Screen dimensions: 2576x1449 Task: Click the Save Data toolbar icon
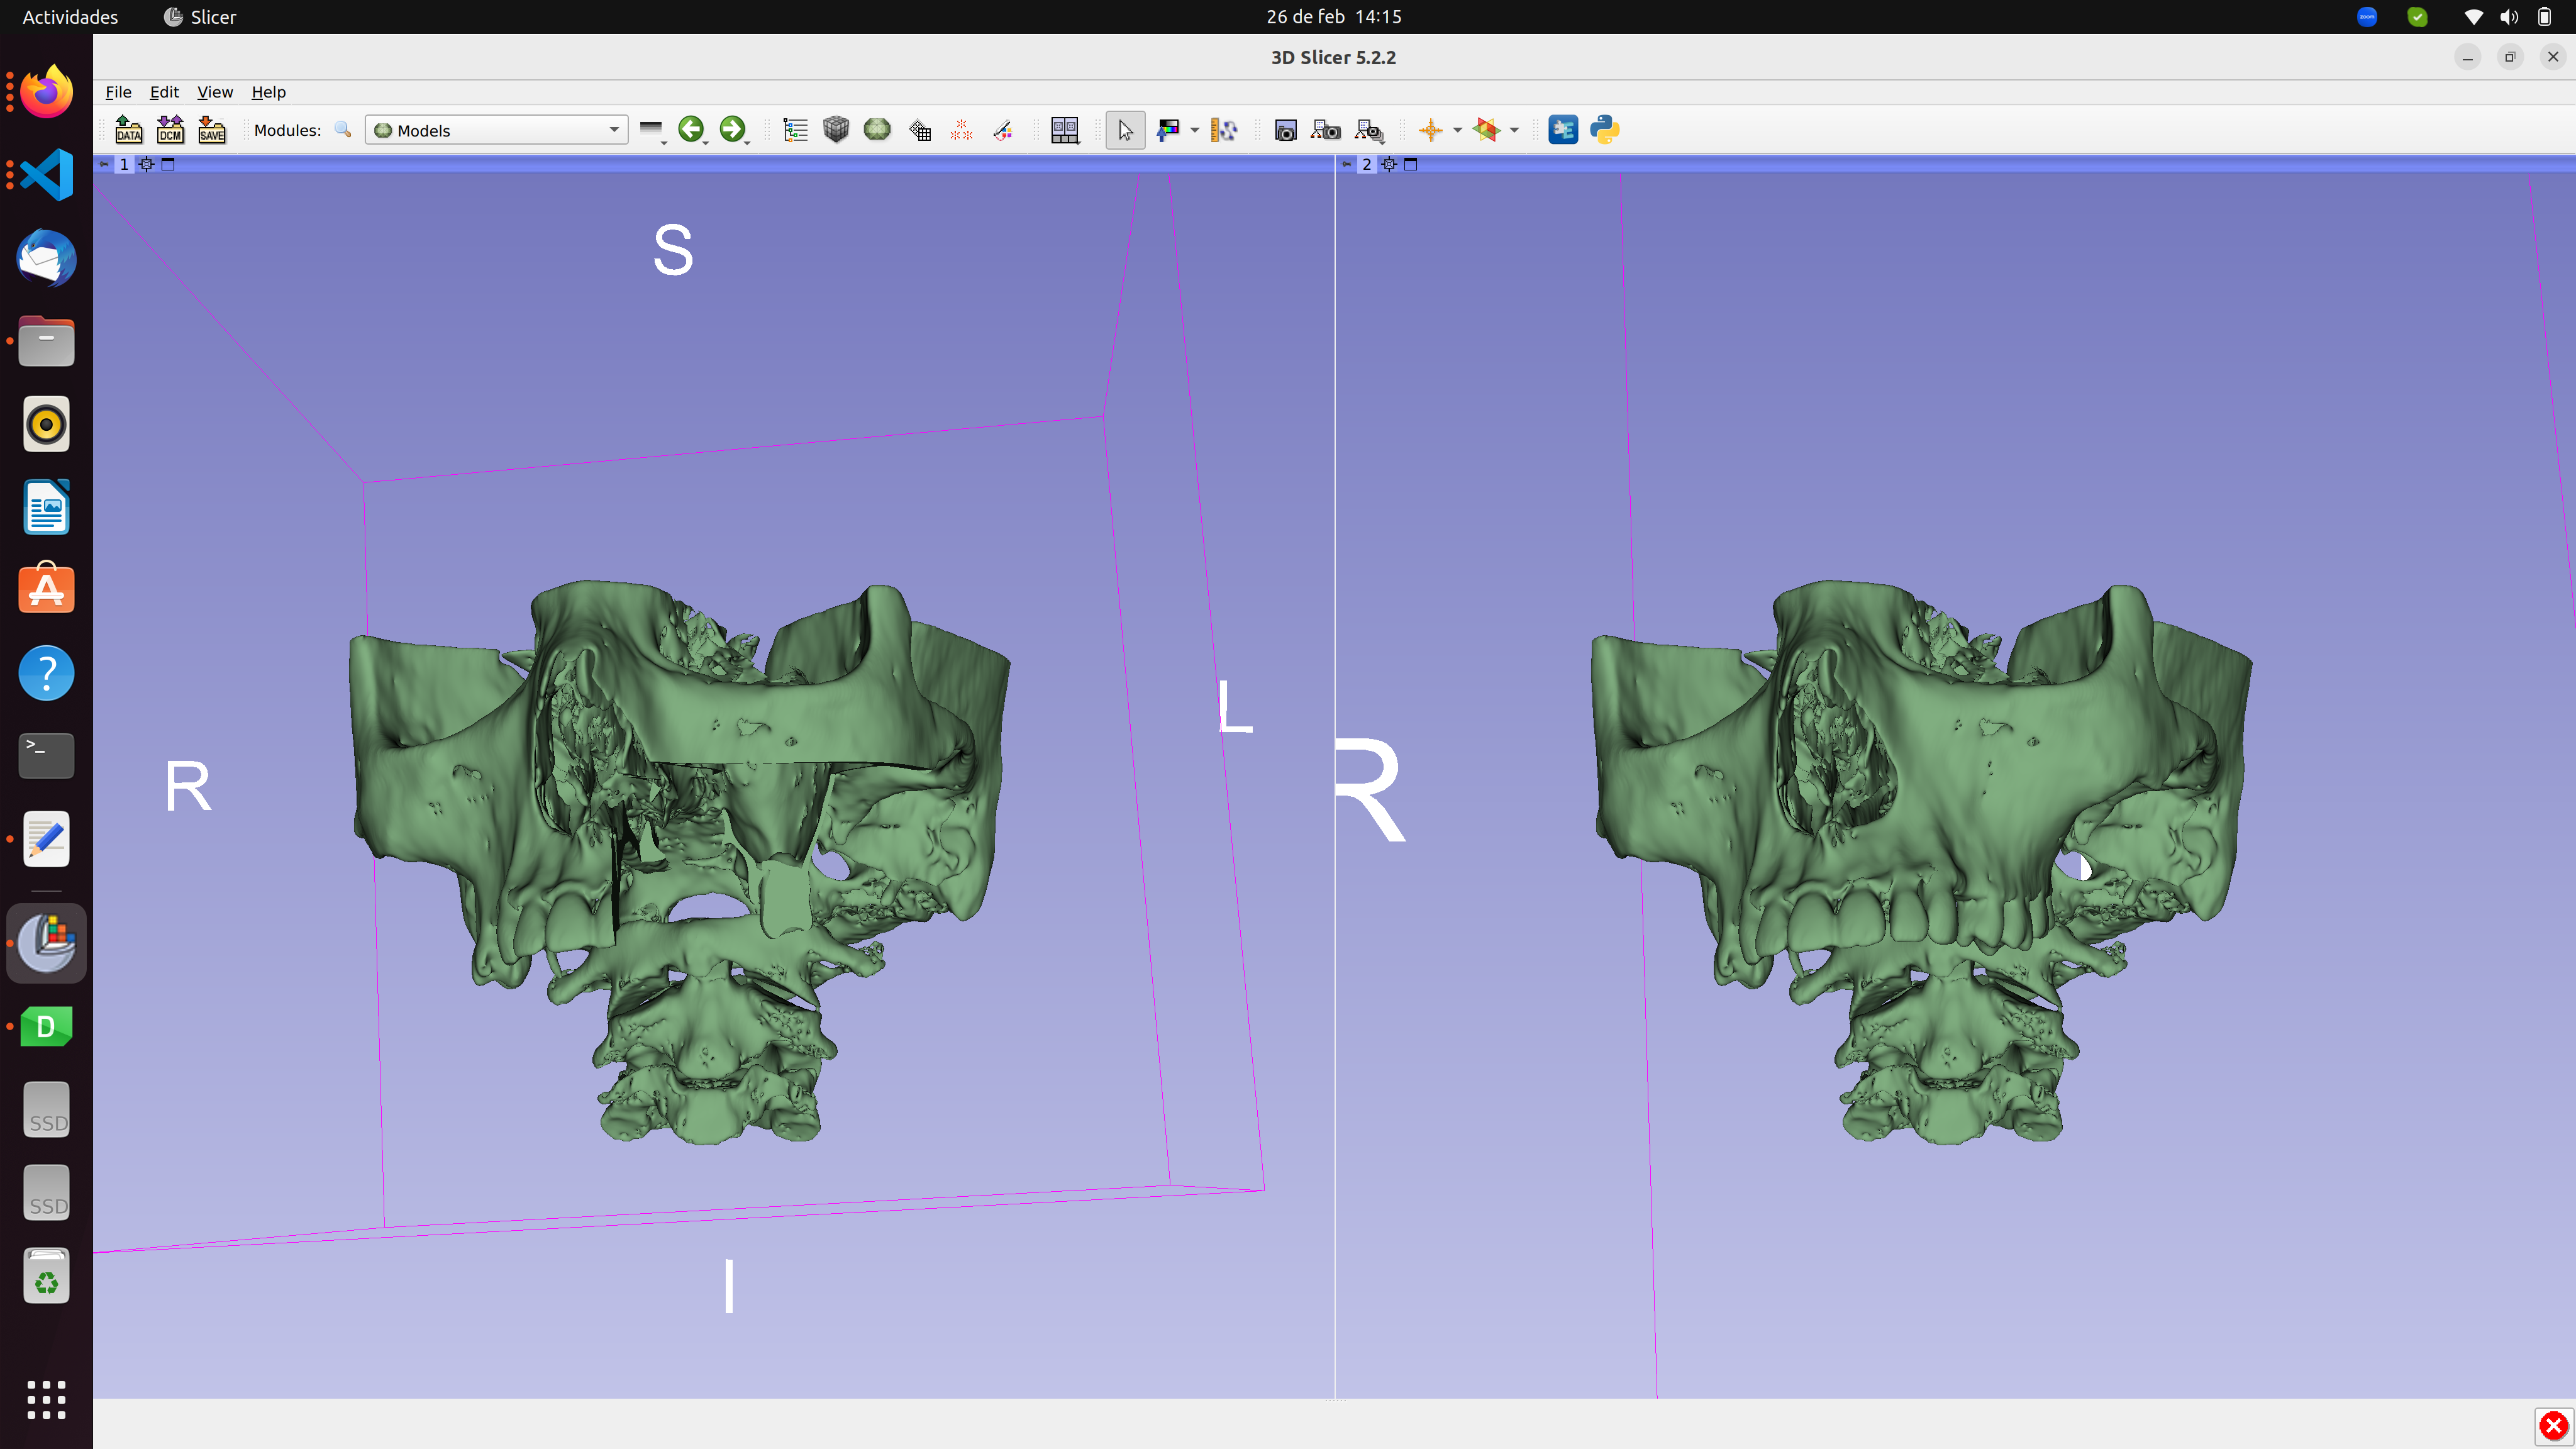click(211, 130)
